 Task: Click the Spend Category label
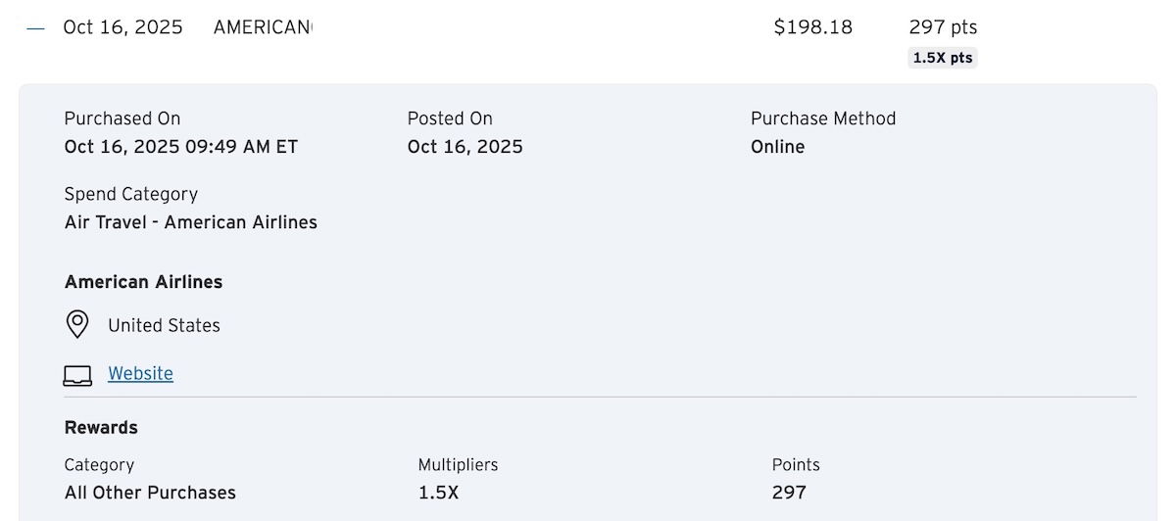coord(130,194)
